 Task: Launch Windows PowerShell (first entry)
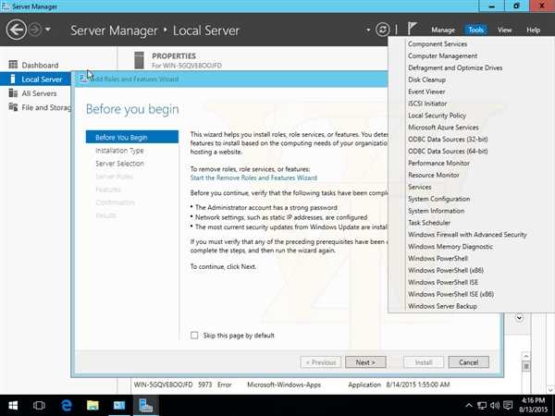click(438, 258)
